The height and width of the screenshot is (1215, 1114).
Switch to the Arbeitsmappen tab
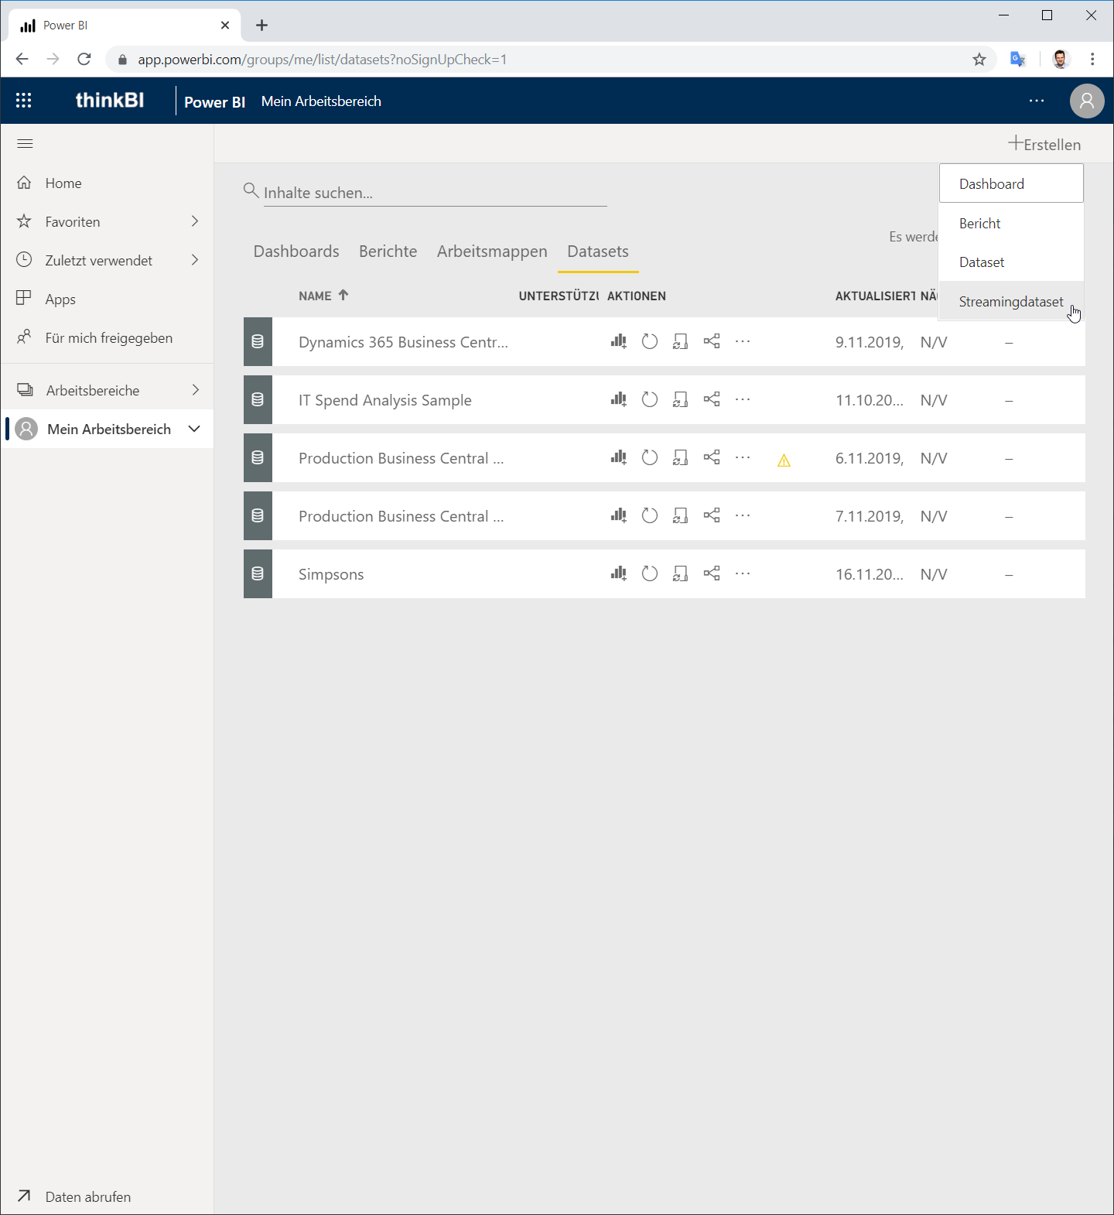click(492, 252)
